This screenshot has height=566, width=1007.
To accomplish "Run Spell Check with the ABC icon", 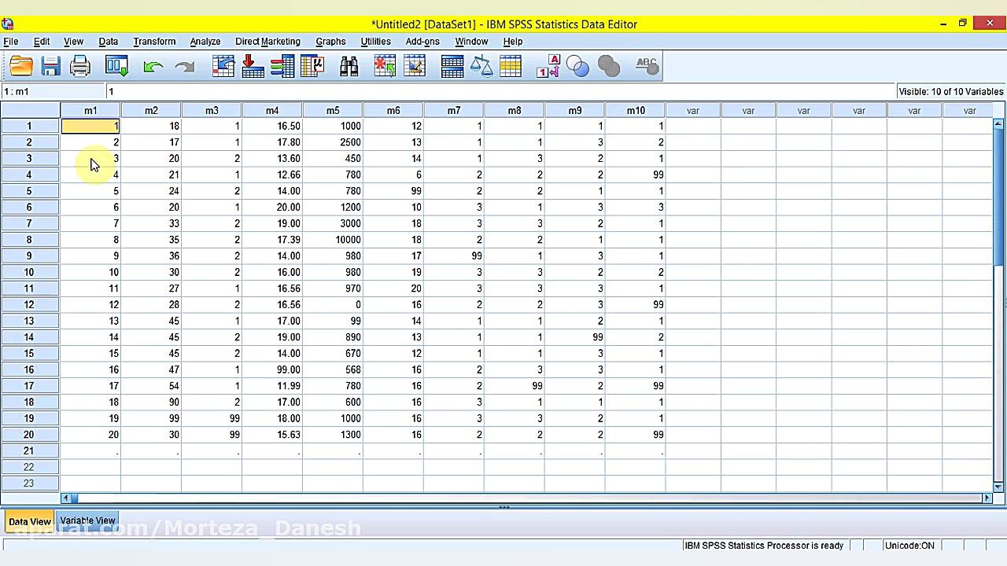I will tap(647, 66).
